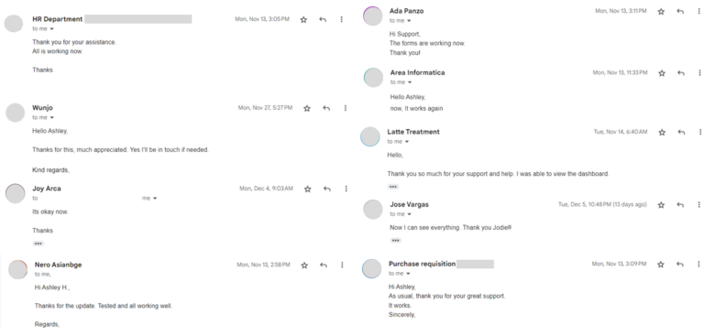Star the Ada Panzo email
Image resolution: width=704 pixels, height=336 pixels.
(661, 11)
